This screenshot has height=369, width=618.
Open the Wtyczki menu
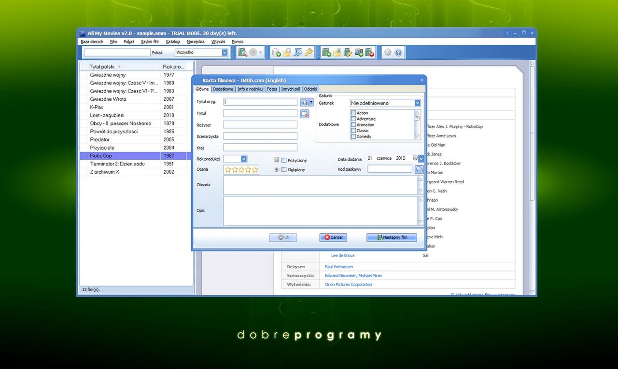(x=218, y=41)
